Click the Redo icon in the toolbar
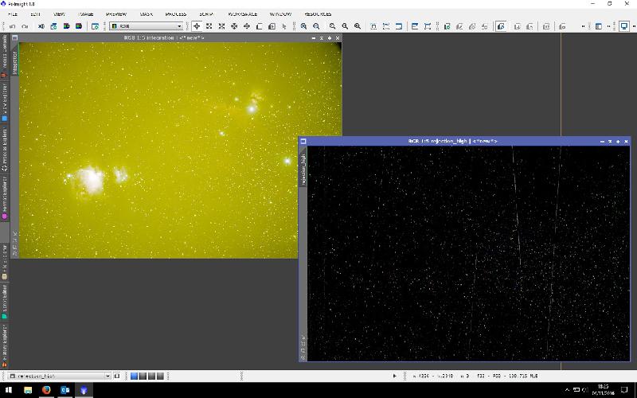This screenshot has height=398, width=637. click(x=25, y=26)
